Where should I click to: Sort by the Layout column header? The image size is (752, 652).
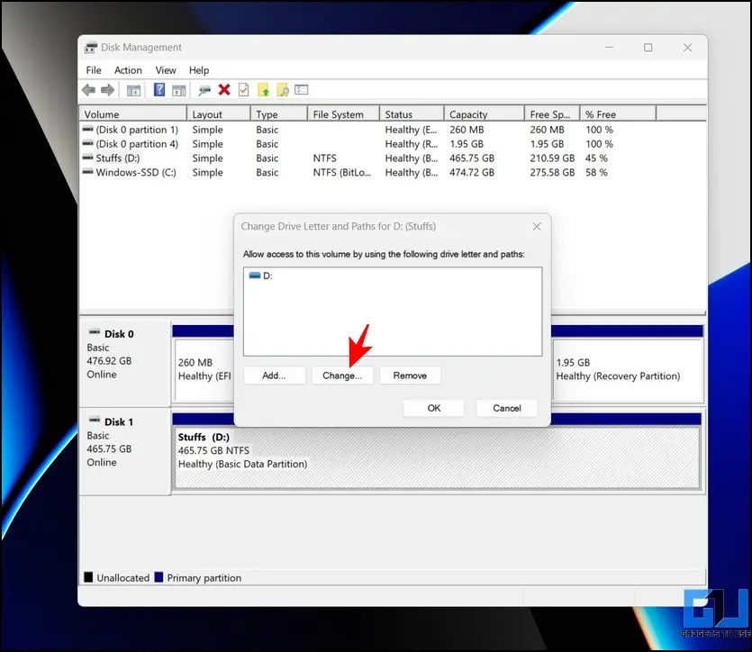click(x=219, y=114)
